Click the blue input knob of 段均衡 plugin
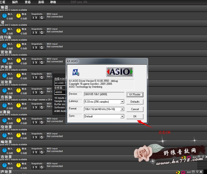The height and width of the screenshot is (174, 207). point(5,46)
